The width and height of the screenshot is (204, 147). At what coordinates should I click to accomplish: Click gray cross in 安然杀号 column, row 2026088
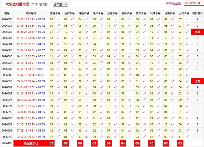[x=144, y=69]
